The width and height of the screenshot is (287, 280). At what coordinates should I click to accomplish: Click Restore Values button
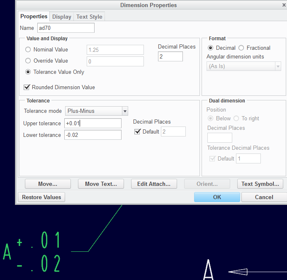(x=41, y=197)
